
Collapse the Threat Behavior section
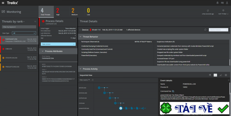click(81, 37)
